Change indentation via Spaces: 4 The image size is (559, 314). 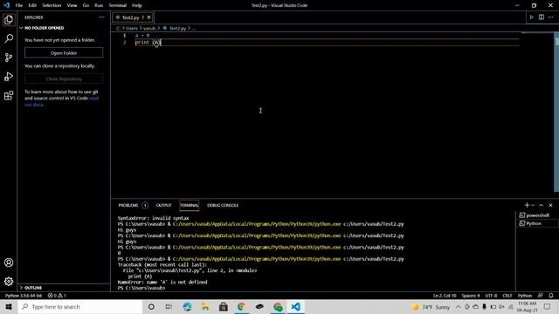(471, 296)
